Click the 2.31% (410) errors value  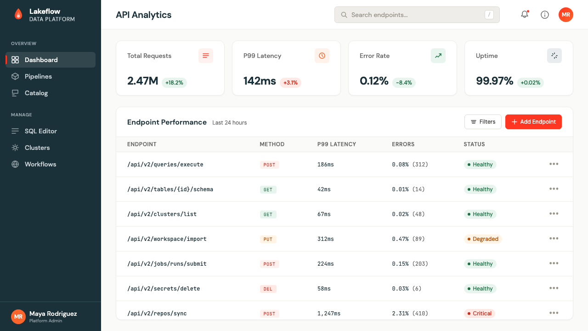[410, 314]
